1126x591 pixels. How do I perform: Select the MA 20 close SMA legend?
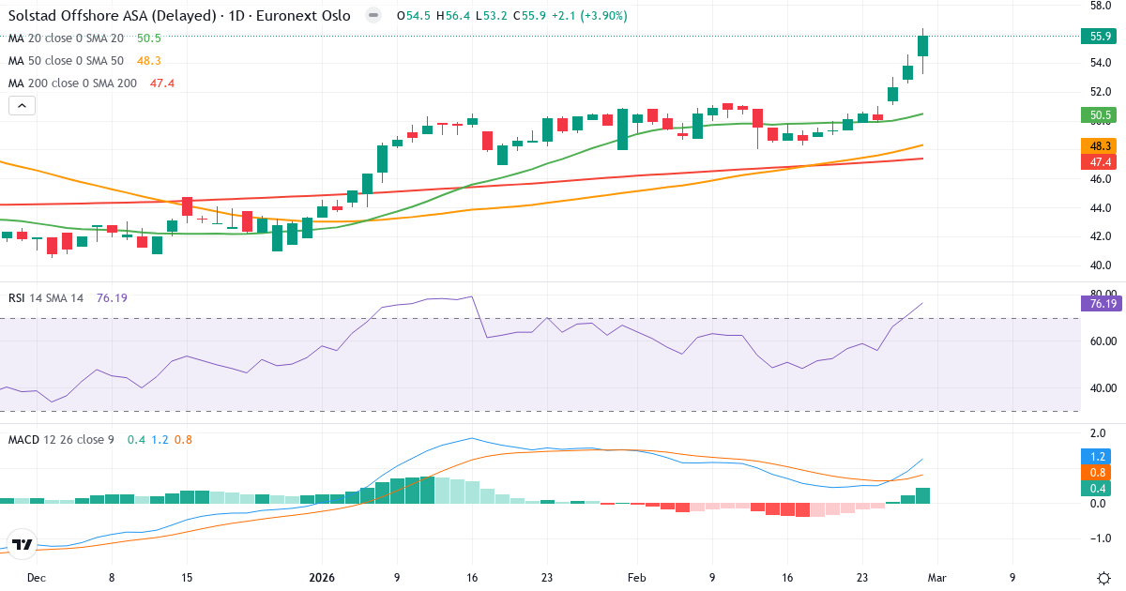coord(66,38)
